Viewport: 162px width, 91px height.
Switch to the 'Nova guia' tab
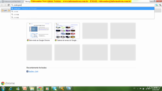28,2
